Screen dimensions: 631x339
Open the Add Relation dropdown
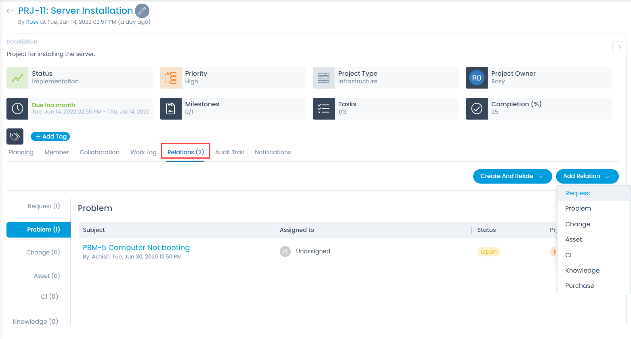coord(587,176)
